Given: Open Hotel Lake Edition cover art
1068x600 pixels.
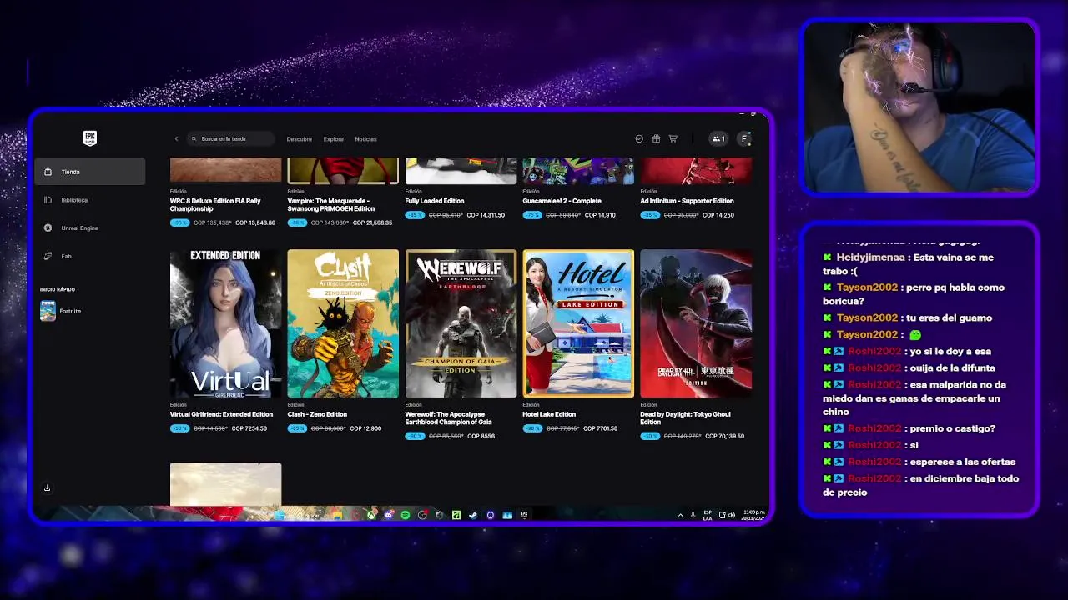Looking at the screenshot, I should [578, 323].
